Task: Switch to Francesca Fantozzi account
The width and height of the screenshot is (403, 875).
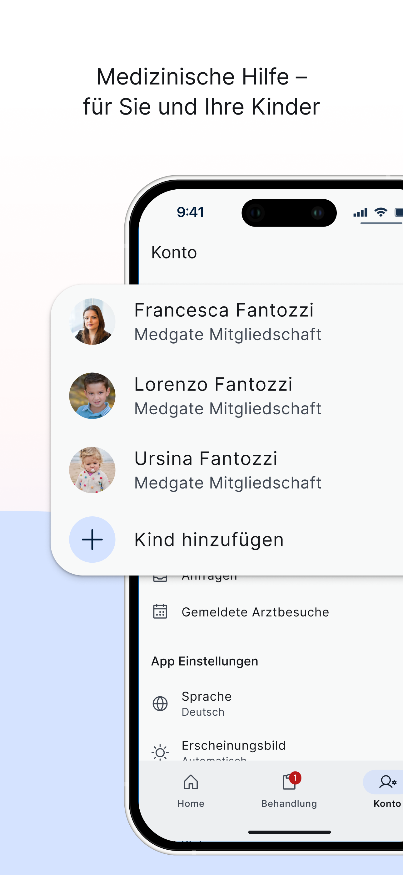Action: click(226, 321)
